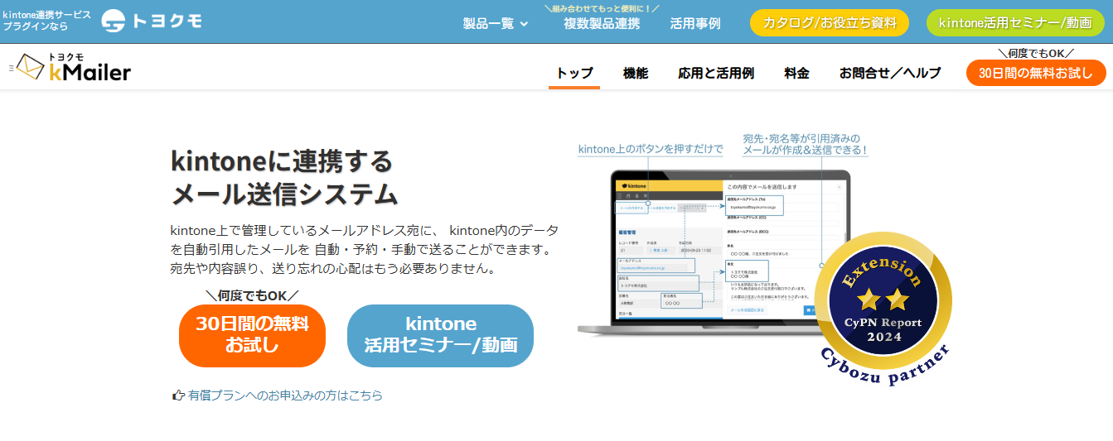Open the 料金 pricing tab
The width and height of the screenshot is (1113, 441).
click(796, 73)
